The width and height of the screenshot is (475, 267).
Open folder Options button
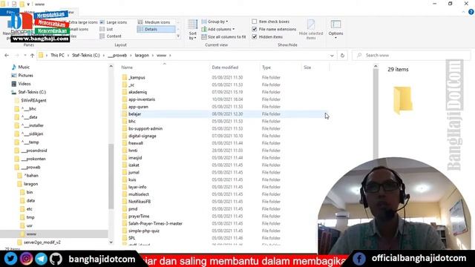pos(335,30)
